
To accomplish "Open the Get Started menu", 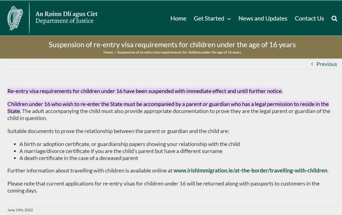I will pos(209,18).
